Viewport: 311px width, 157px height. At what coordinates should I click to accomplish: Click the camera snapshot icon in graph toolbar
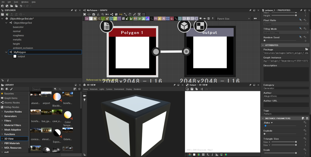tap(94, 14)
